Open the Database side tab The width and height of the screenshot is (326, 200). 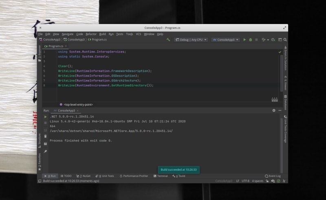[286, 102]
